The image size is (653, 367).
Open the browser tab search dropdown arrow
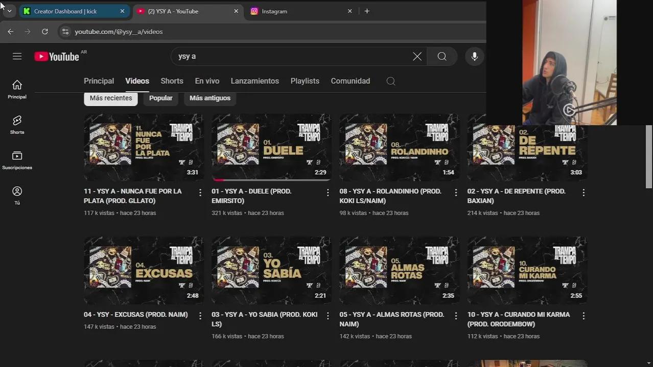click(x=9, y=11)
